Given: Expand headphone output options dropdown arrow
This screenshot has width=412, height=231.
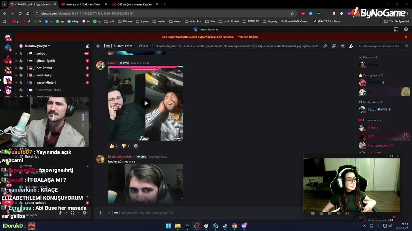Looking at the screenshot, I should [x=78, y=213].
